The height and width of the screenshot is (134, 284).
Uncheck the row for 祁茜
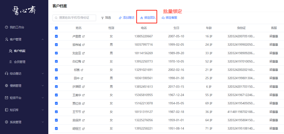(x=56, y=70)
